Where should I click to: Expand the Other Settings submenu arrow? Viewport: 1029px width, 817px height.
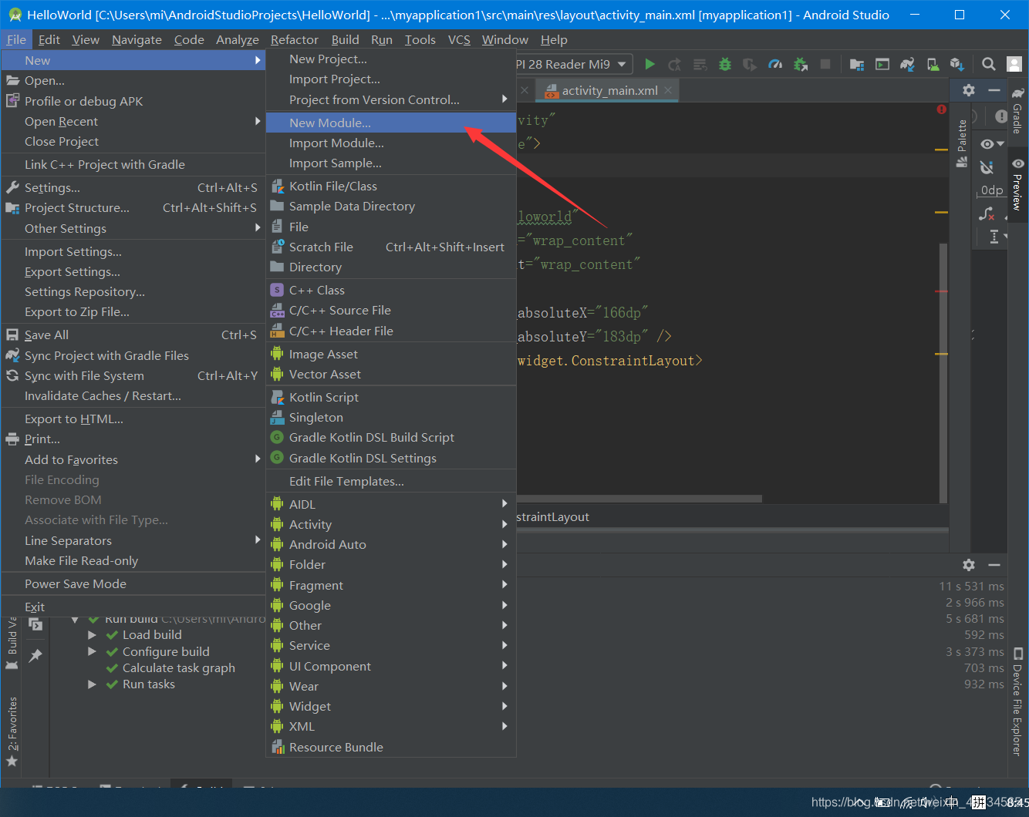pyautogui.click(x=258, y=228)
